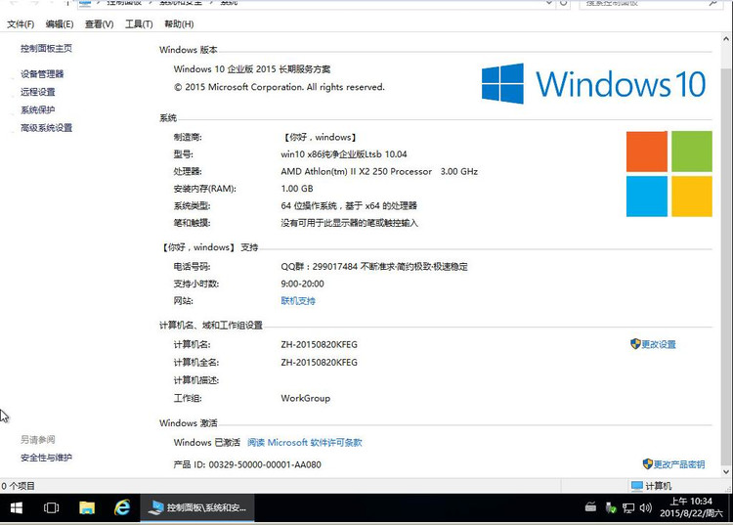The width and height of the screenshot is (733, 525).
Task: Open the 文件(F) menu
Action: pos(21,23)
